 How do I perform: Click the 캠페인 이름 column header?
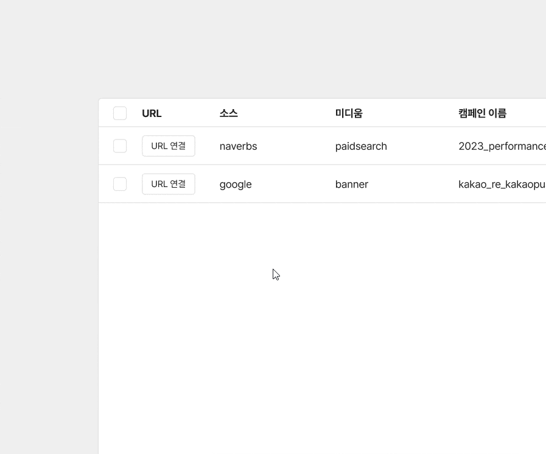[x=482, y=113]
